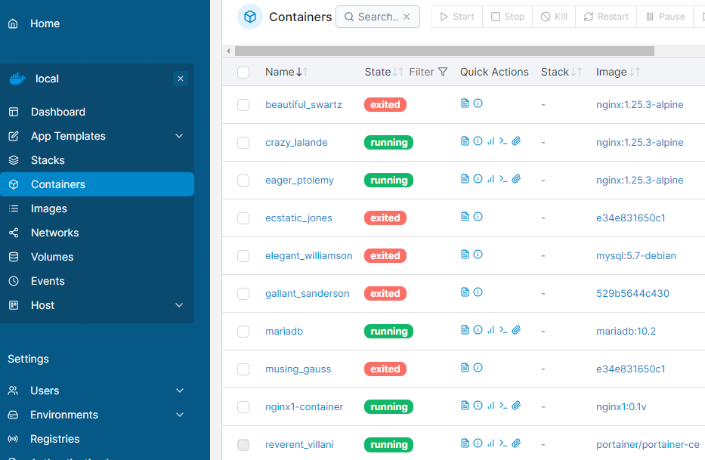Image resolution: width=705 pixels, height=460 pixels.
Task: Open the mysql:5.7-debian image link
Action: click(x=635, y=256)
